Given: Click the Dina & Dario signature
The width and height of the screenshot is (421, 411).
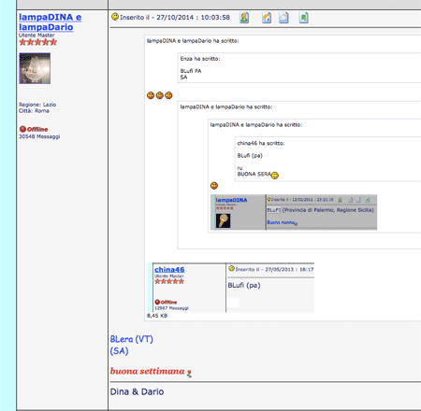Looking at the screenshot, I should [137, 391].
